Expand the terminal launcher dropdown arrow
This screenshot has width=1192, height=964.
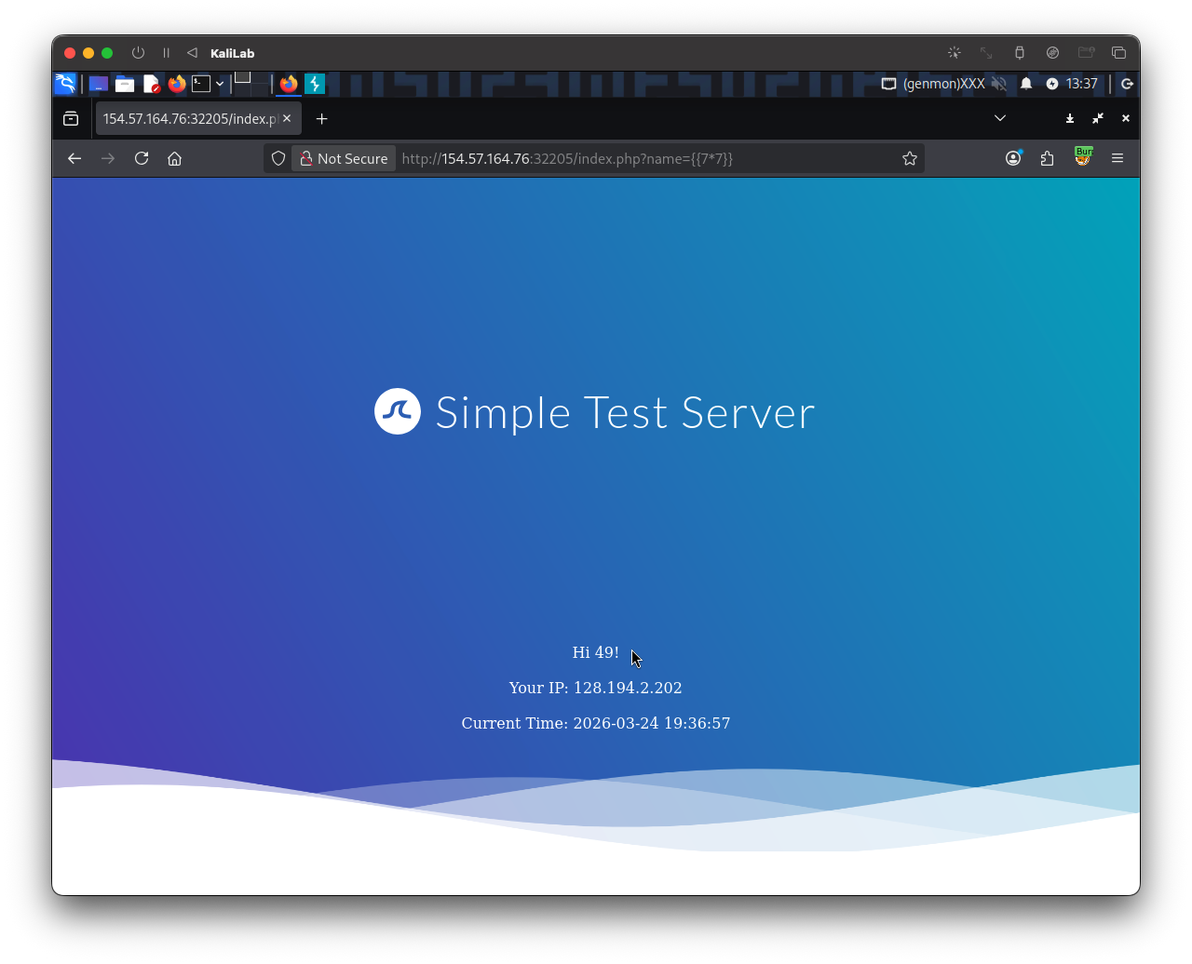(x=220, y=84)
